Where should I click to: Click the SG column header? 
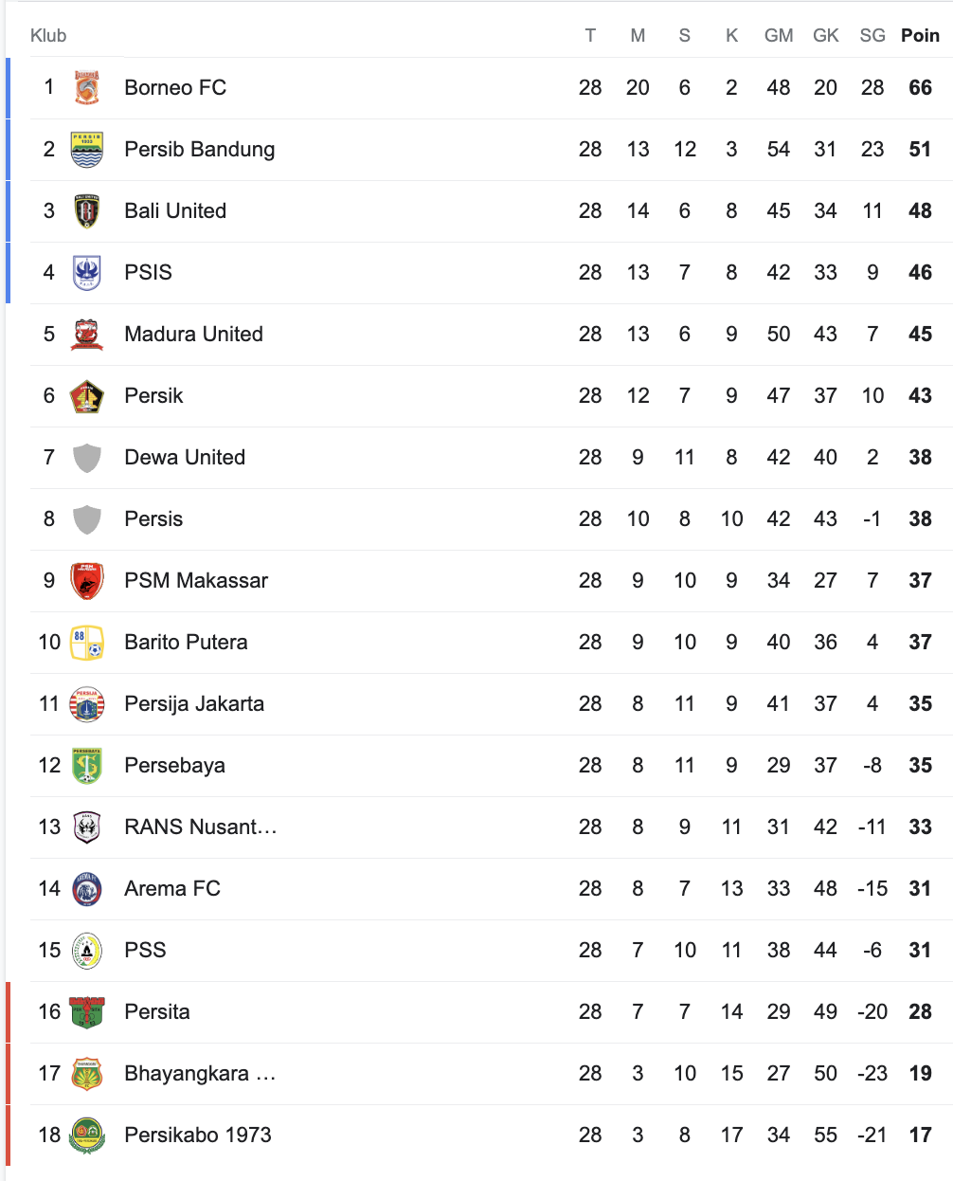point(872,36)
